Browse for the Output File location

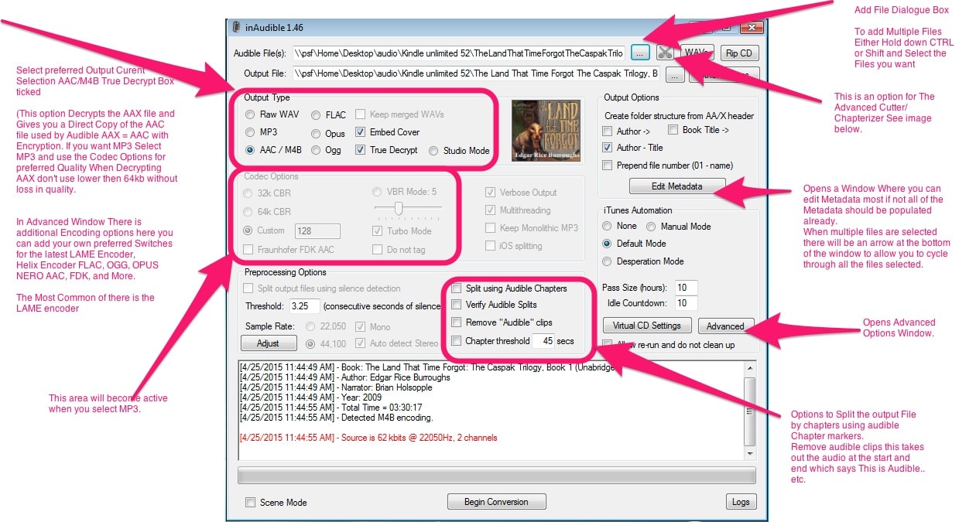tap(674, 76)
